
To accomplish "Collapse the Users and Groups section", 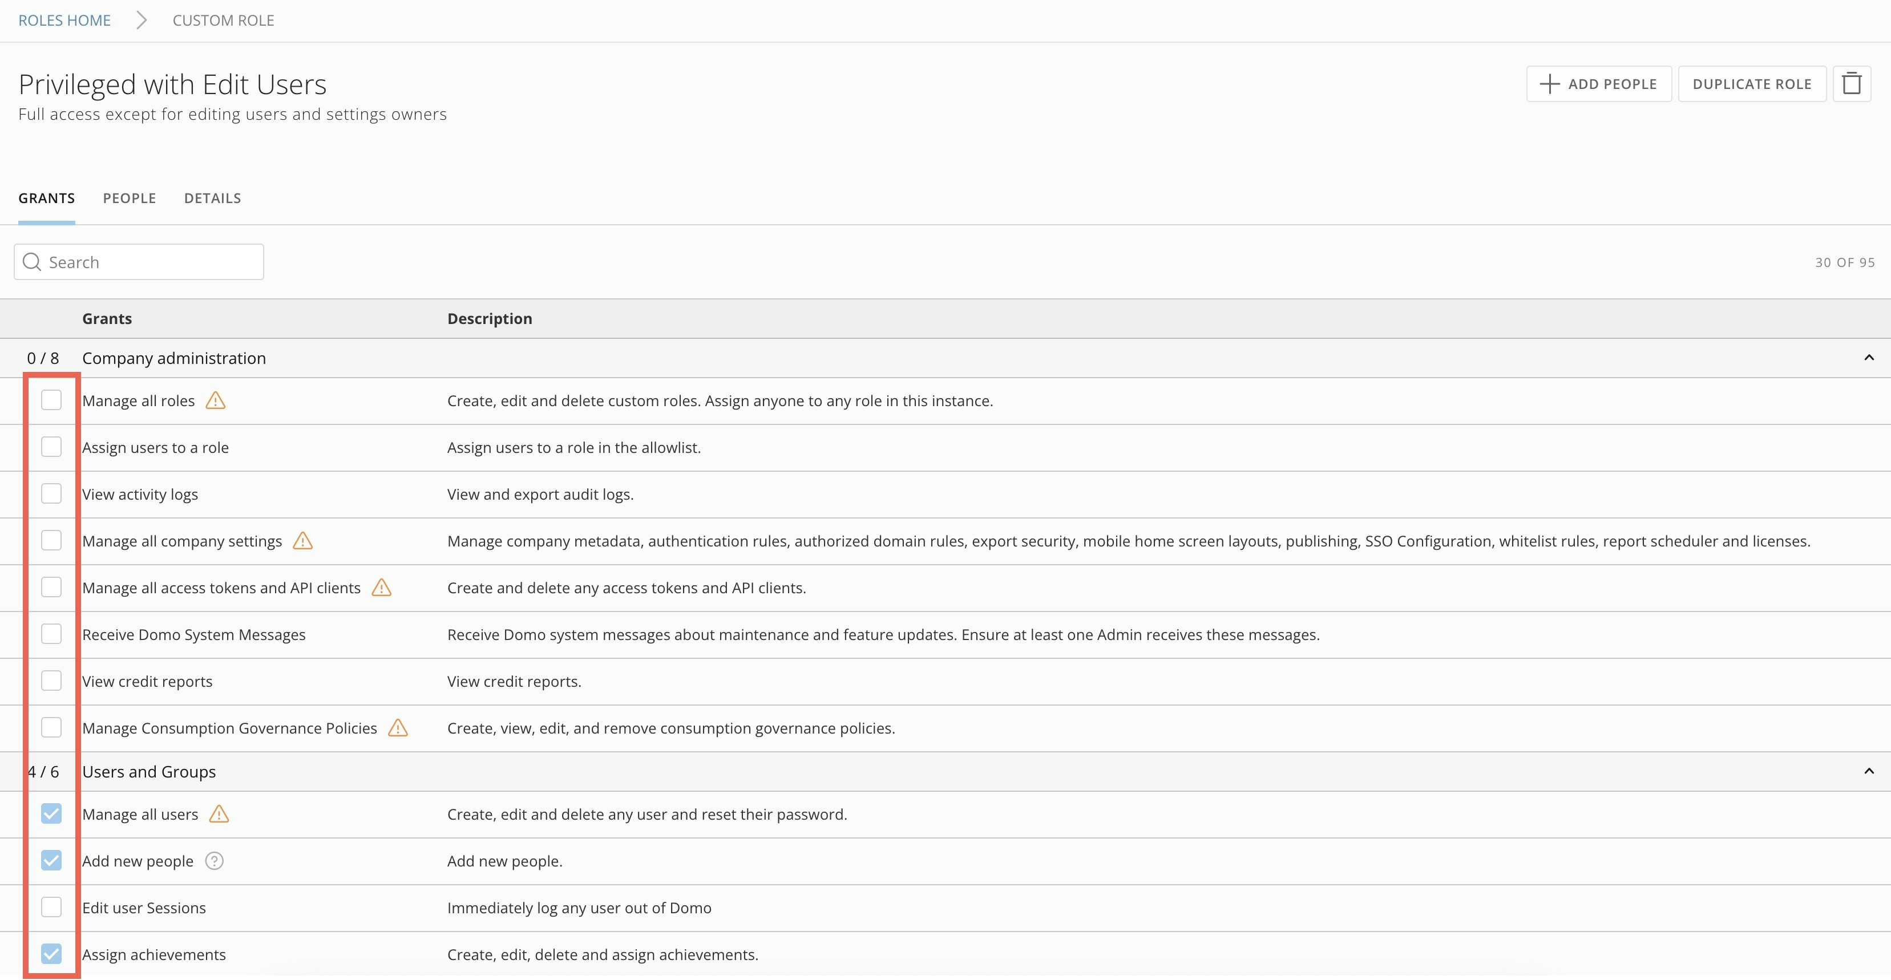I will [x=1868, y=772].
